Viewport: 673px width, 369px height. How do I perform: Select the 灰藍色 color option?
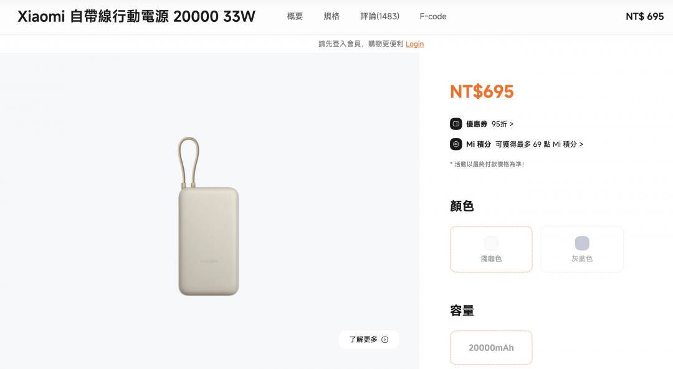click(x=582, y=249)
